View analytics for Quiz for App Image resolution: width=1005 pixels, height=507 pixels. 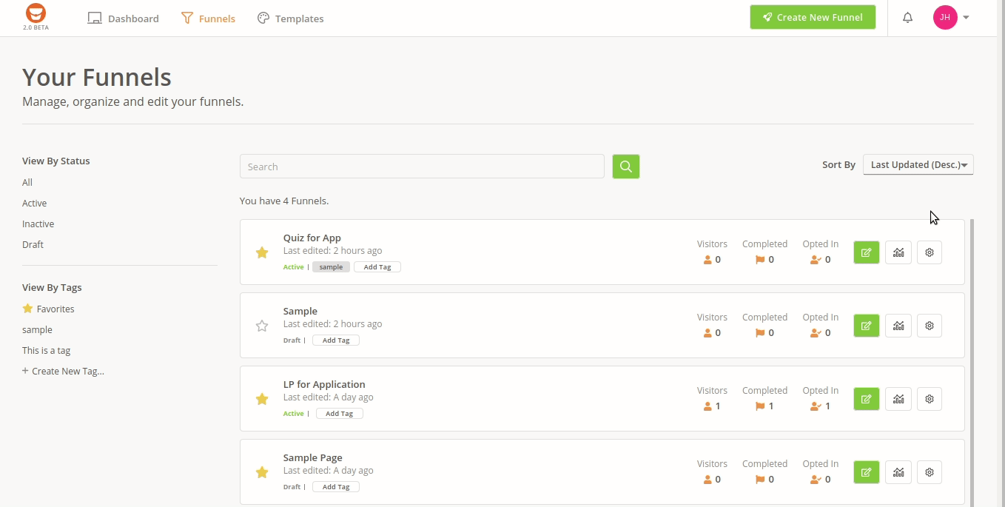point(898,252)
